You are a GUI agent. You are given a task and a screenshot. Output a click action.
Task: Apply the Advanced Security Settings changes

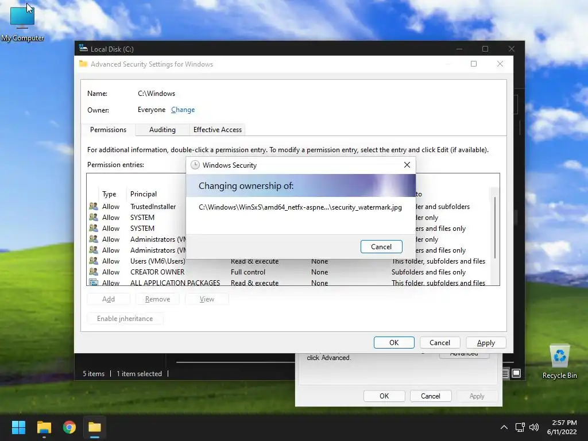coord(486,342)
